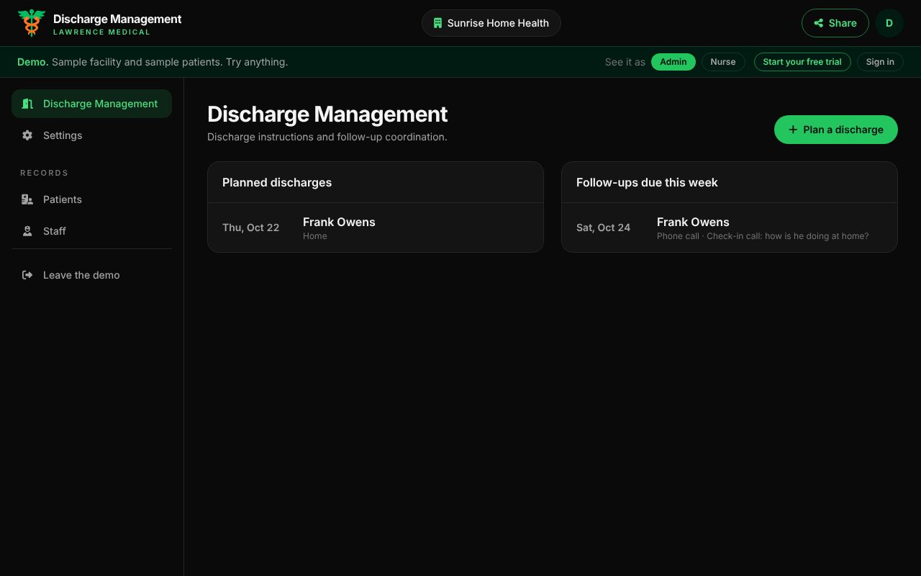Screen dimensions: 921x576
Task: Click the Settings gear icon
Action: (27, 135)
